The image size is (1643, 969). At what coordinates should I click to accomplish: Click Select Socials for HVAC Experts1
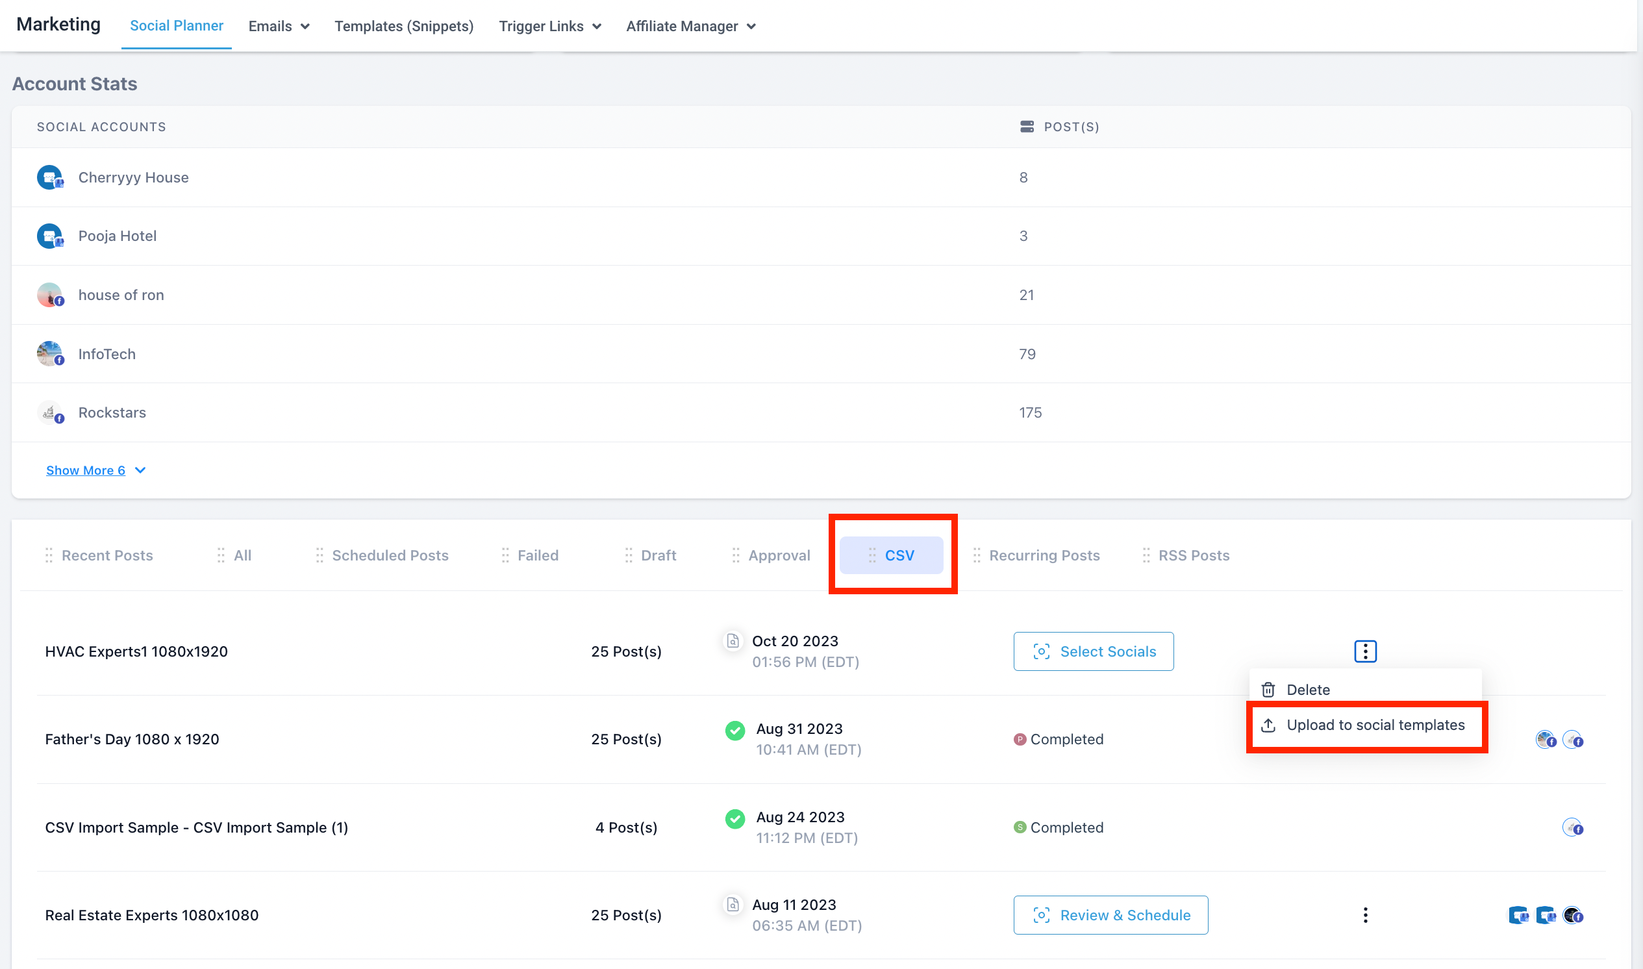click(x=1094, y=651)
